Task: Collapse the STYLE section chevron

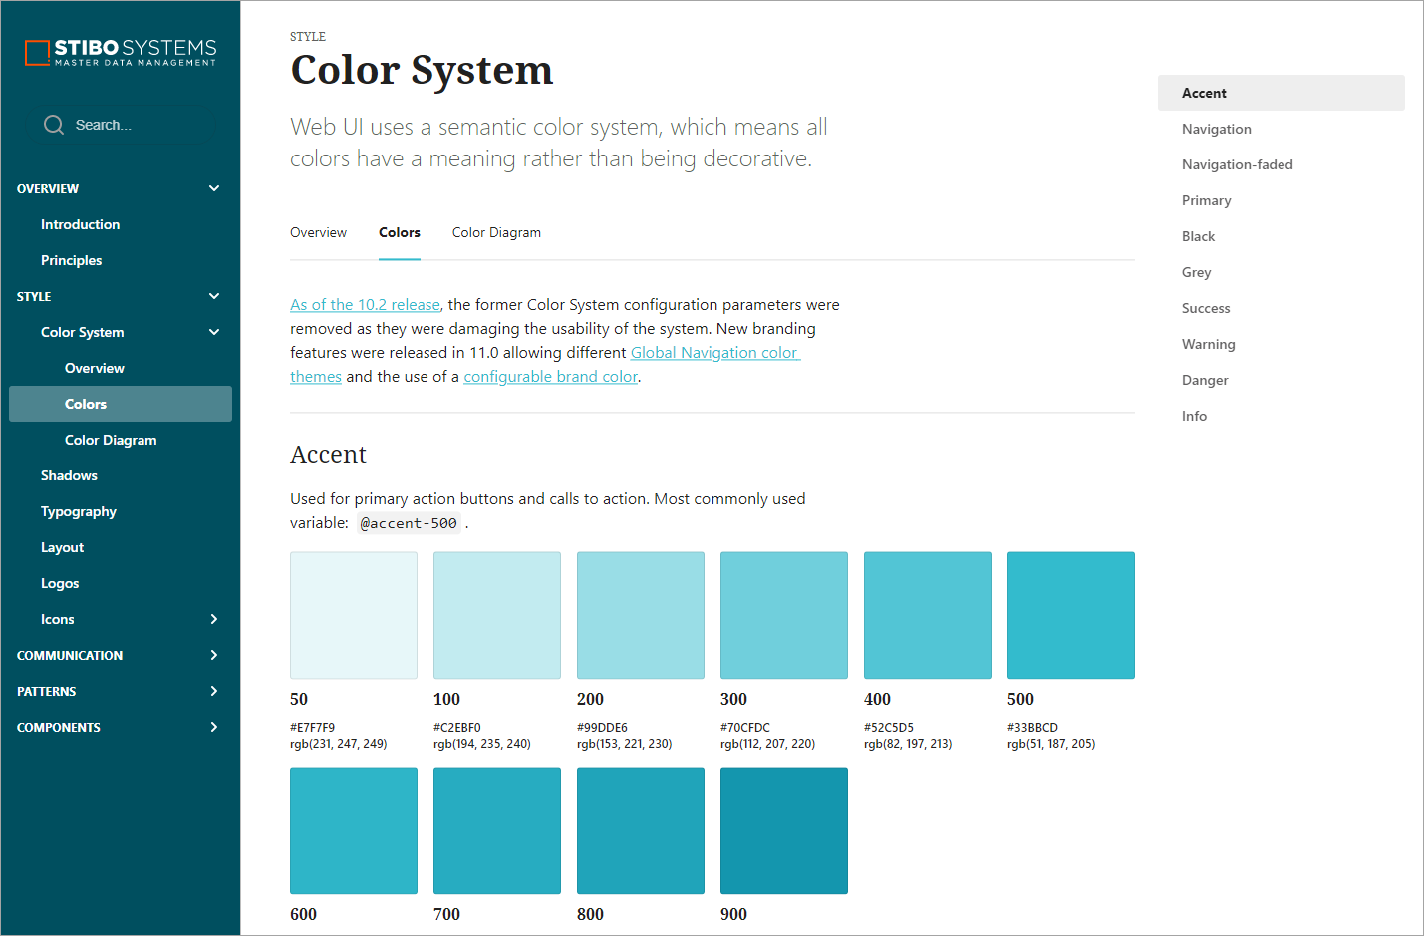Action: click(214, 296)
